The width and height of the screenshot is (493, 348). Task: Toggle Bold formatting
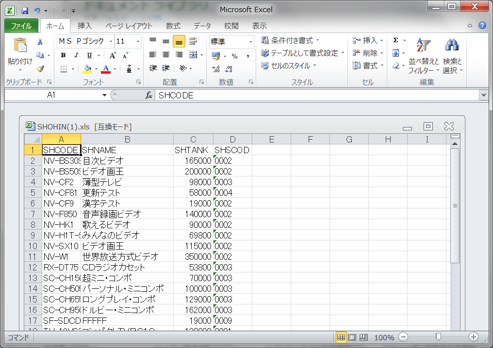click(x=63, y=55)
